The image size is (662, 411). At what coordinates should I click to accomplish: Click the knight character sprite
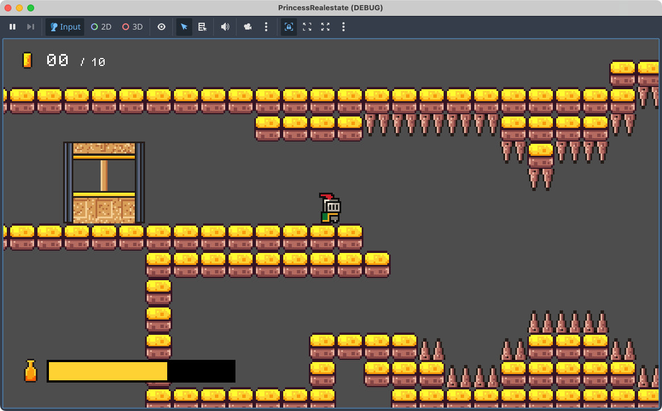(x=330, y=209)
